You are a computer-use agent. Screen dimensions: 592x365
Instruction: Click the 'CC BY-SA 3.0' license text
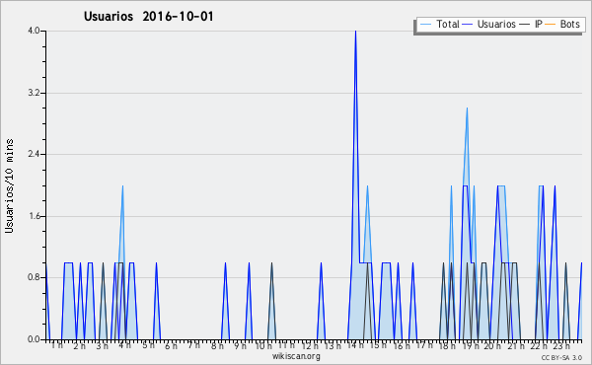point(561,357)
